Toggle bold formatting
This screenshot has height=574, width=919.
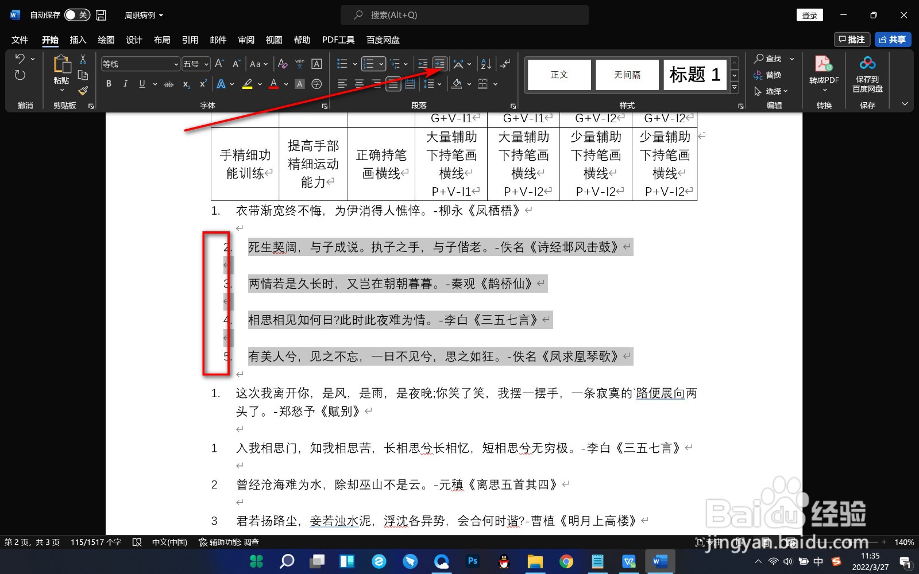coord(109,84)
